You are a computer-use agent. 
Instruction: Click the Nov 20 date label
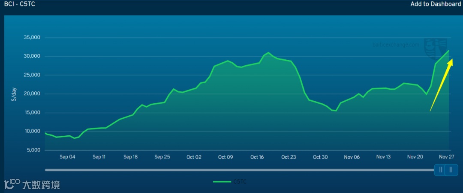[x=415, y=157]
